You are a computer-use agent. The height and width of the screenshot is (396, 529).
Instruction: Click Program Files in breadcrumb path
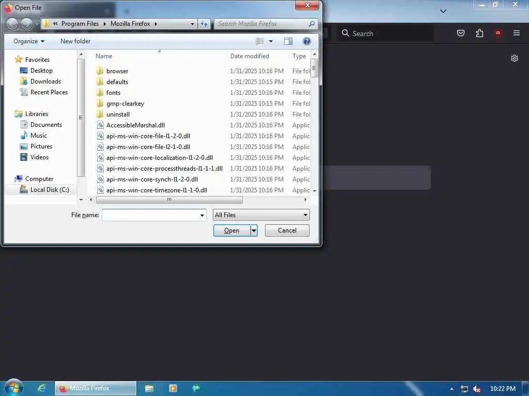coord(80,24)
